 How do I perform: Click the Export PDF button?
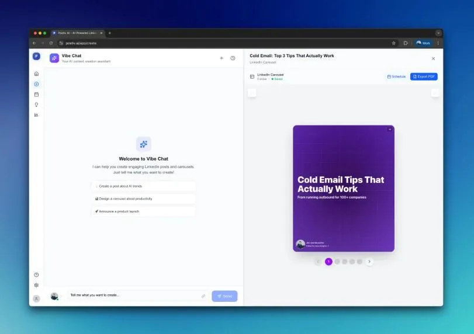pos(424,76)
